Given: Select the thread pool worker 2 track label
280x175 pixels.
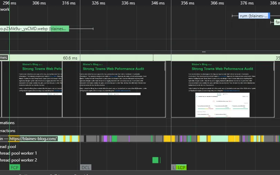Looking at the screenshot, I should (18, 160).
